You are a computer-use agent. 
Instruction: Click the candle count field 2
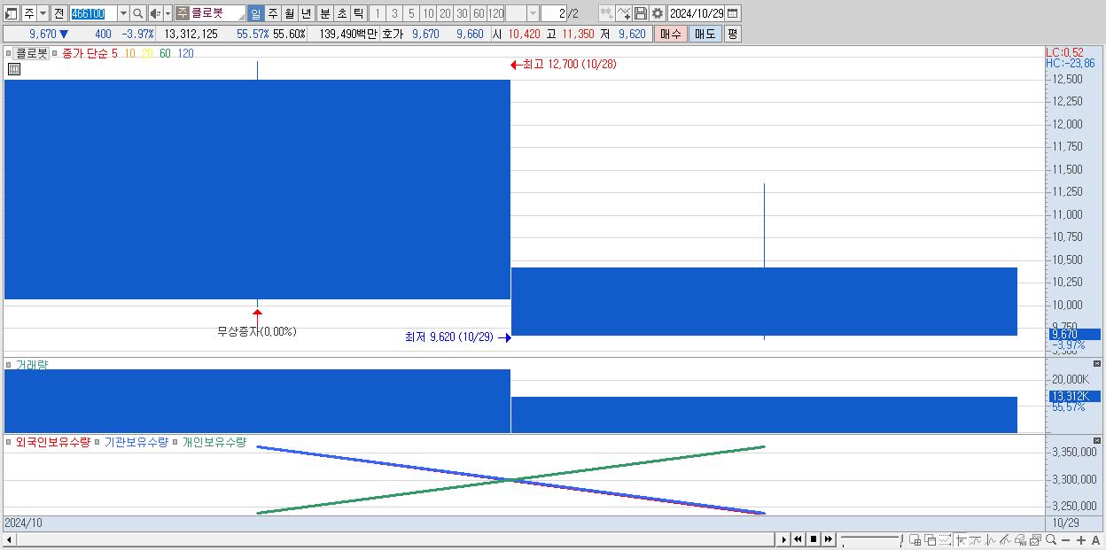[553, 13]
